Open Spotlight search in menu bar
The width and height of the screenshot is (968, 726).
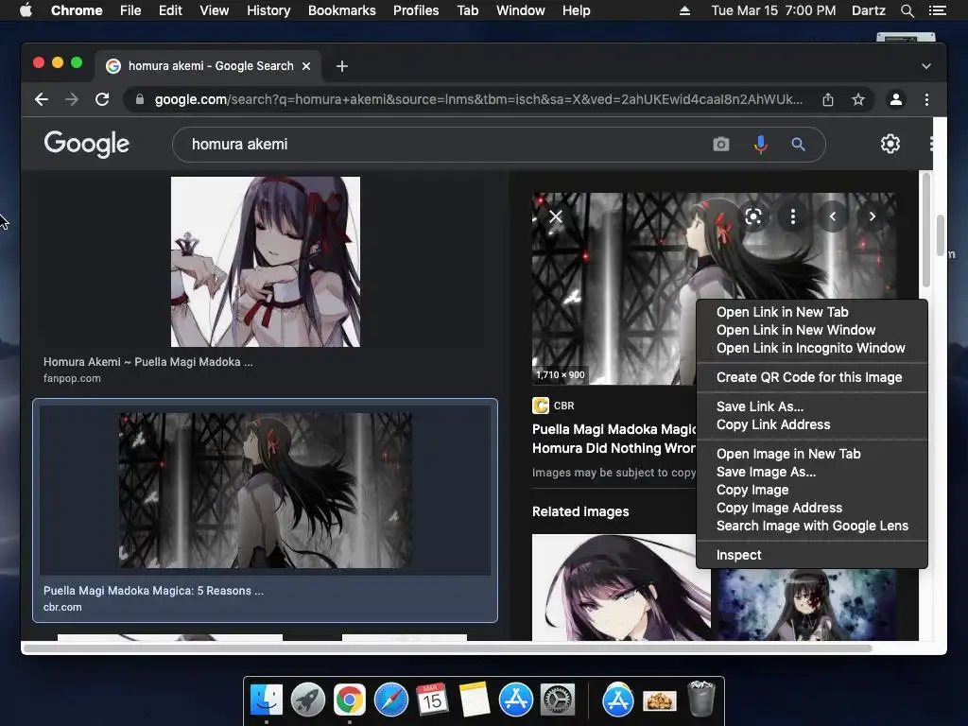[x=907, y=10]
